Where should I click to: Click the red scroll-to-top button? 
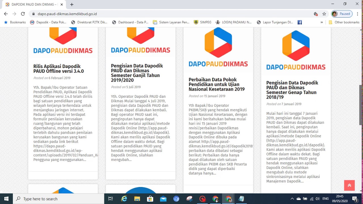(x=349, y=185)
